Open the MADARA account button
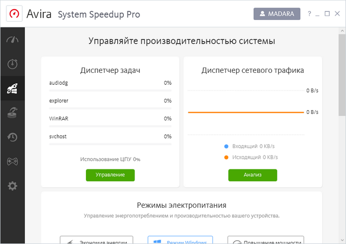This screenshot has width=346, height=244. tap(277, 13)
